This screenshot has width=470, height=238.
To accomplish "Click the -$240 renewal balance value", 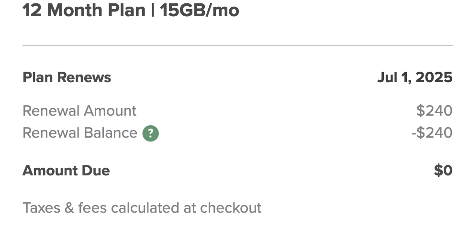I will (432, 133).
